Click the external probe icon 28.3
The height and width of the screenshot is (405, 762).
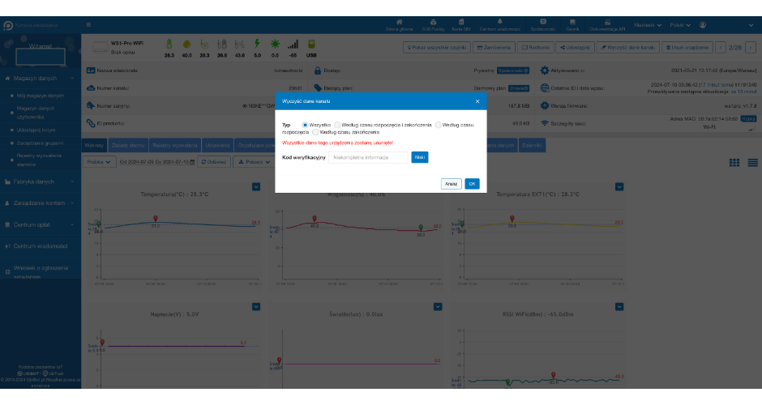click(x=204, y=45)
